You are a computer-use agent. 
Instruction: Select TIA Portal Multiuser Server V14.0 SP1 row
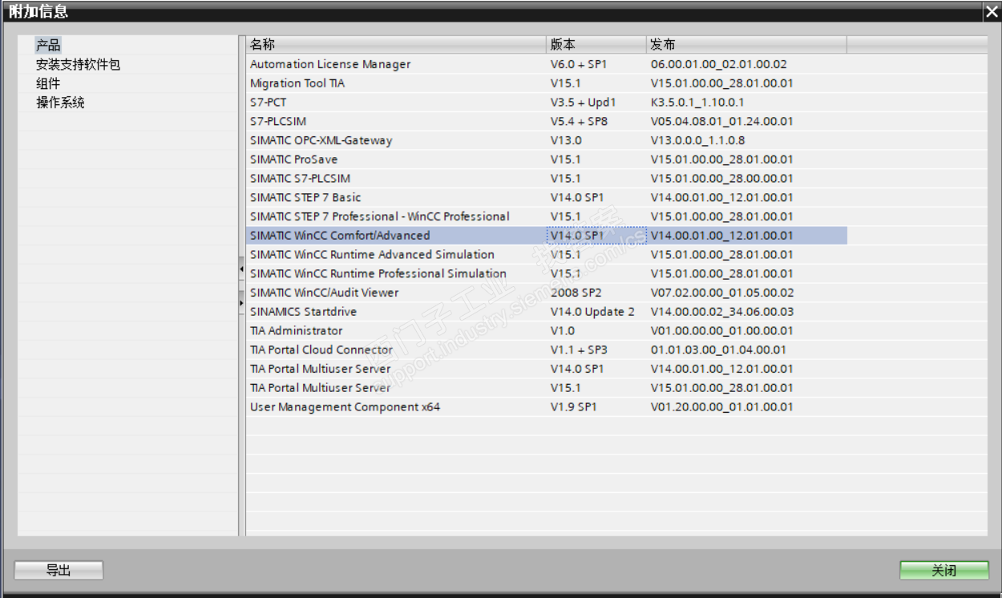[547, 369]
